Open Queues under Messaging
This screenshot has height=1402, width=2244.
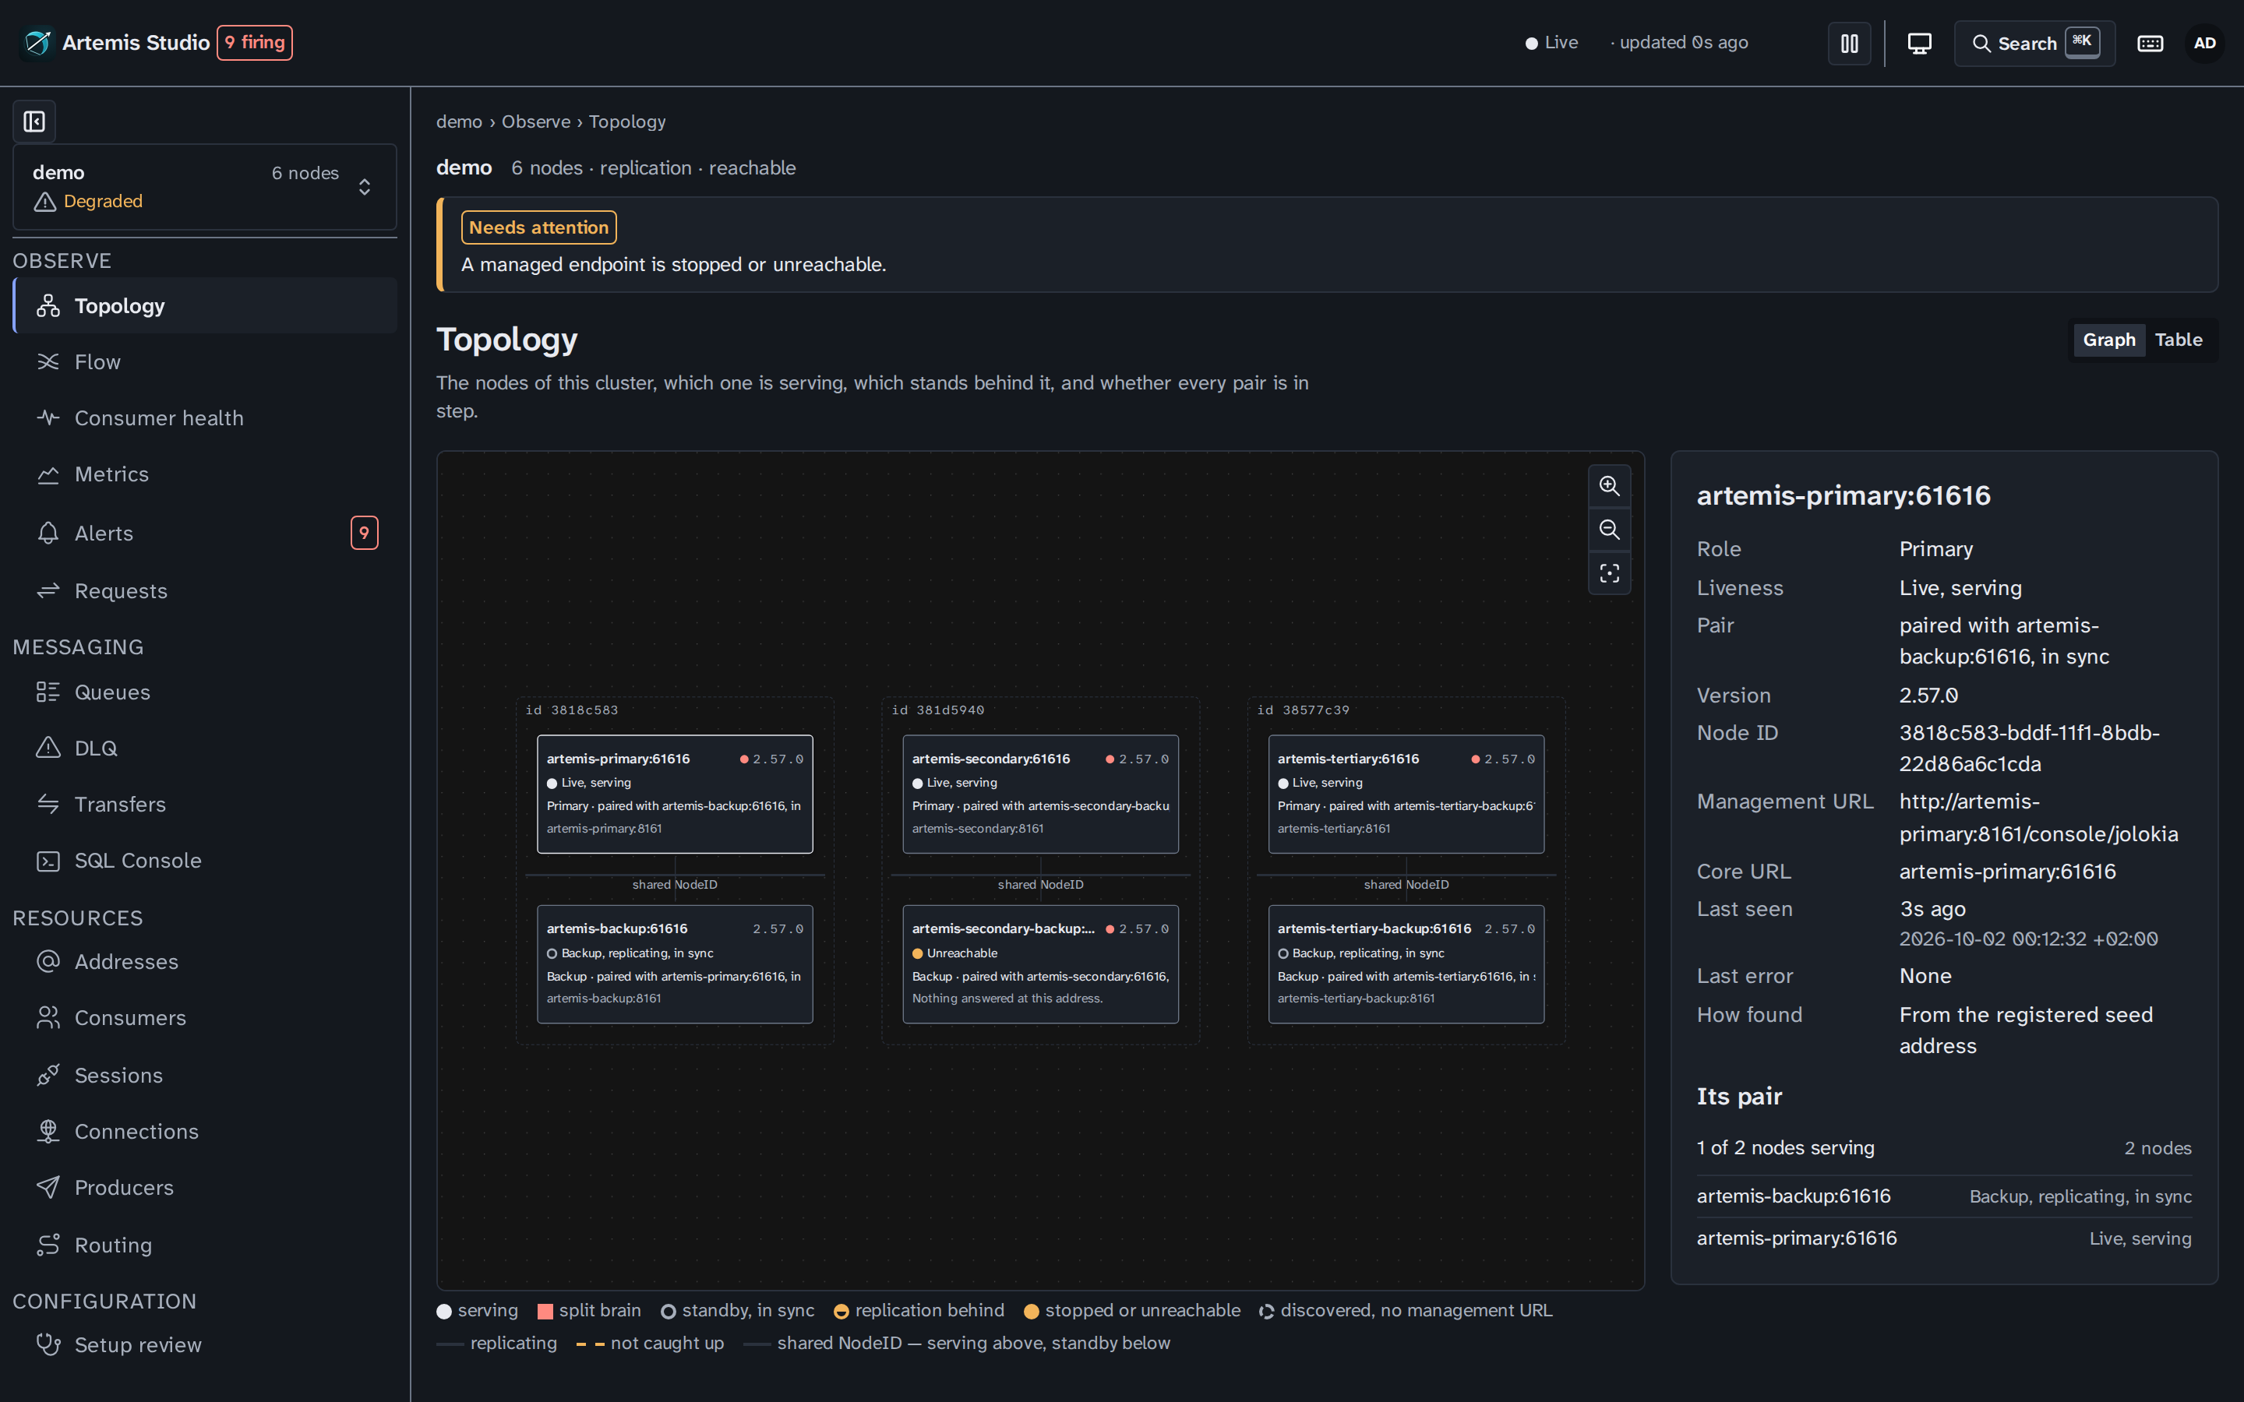pyautogui.click(x=205, y=692)
